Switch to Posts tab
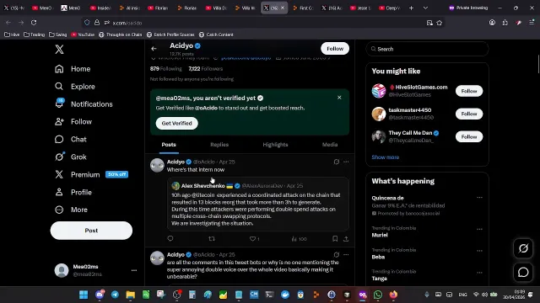Image resolution: width=540 pixels, height=303 pixels. coord(169,145)
